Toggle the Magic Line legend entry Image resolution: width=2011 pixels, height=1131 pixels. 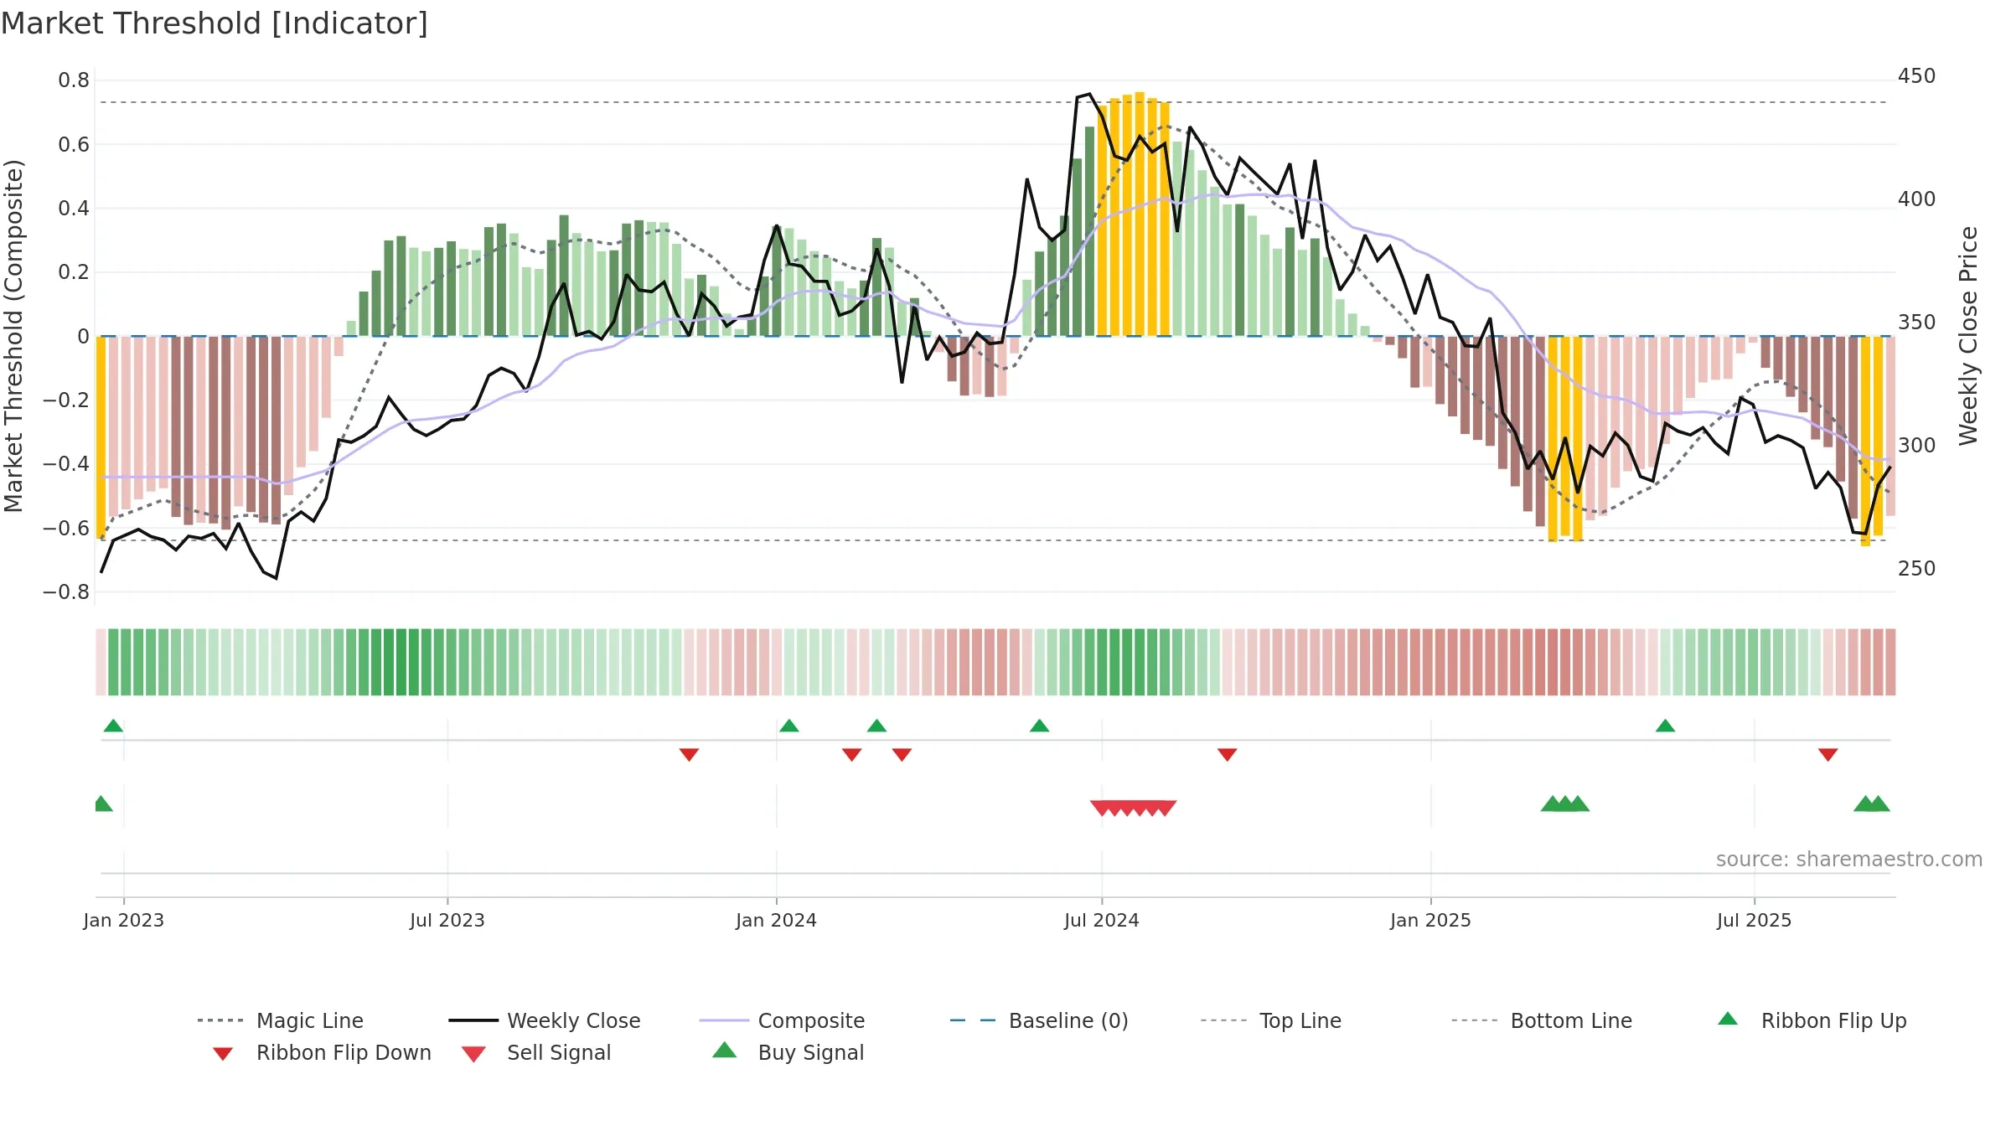[x=280, y=1020]
